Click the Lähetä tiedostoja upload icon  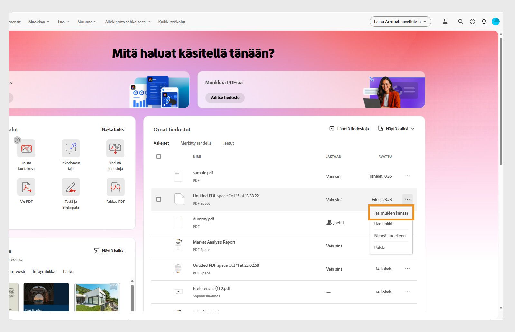pyautogui.click(x=332, y=128)
